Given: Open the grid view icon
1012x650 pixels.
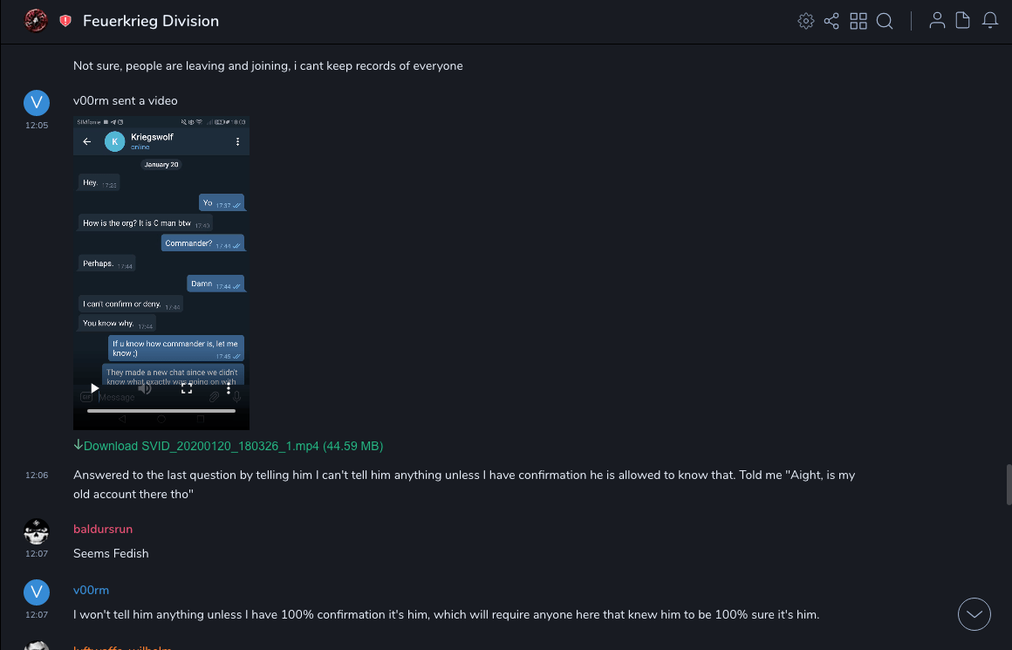Looking at the screenshot, I should coord(858,21).
